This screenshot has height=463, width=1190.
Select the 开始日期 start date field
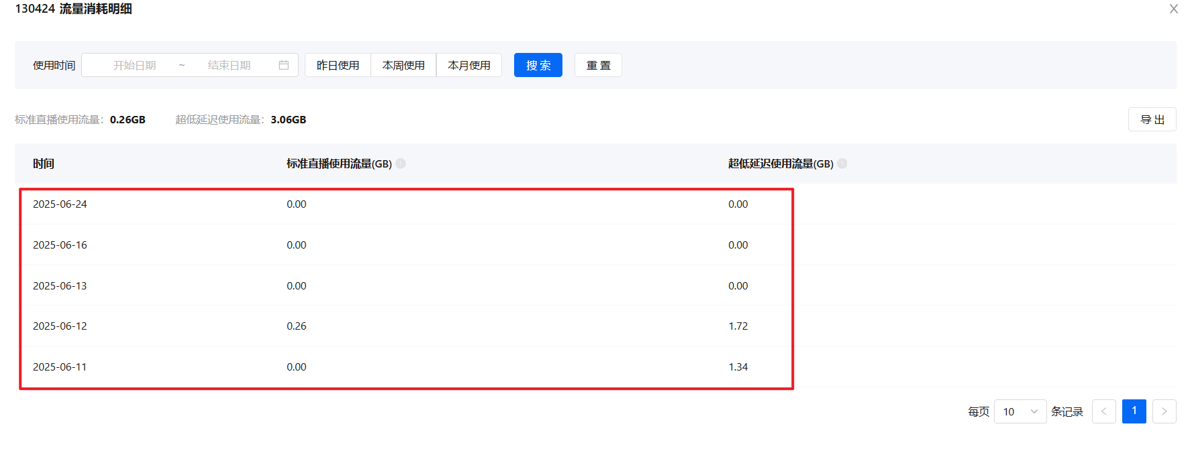134,65
